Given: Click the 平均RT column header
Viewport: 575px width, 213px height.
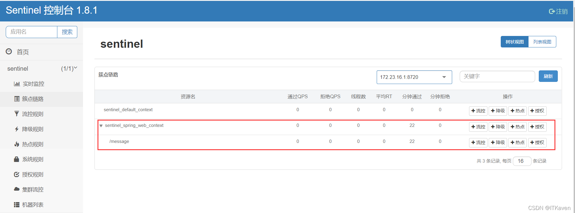Looking at the screenshot, I should coord(384,97).
